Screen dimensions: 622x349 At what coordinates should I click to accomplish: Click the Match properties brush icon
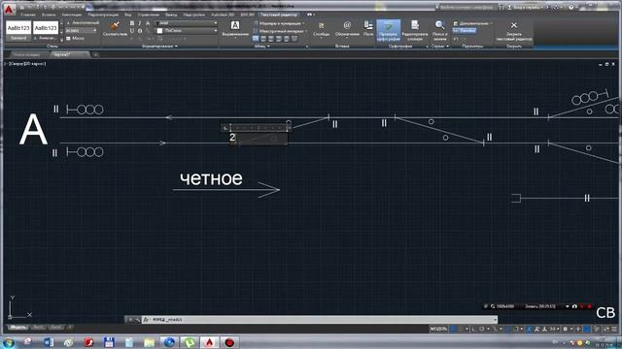[x=115, y=26]
